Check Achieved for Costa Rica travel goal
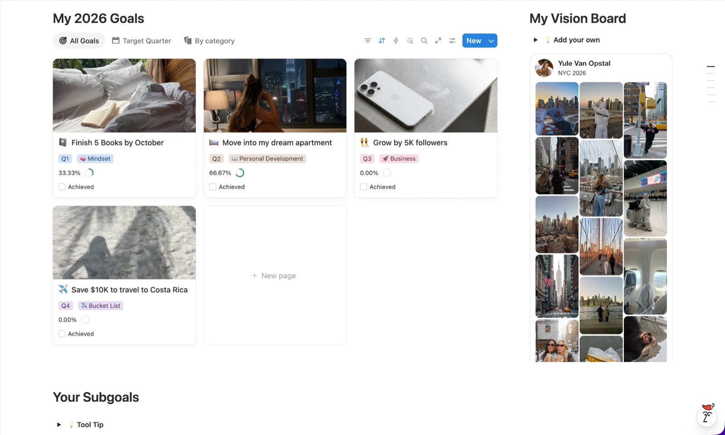 (62, 334)
